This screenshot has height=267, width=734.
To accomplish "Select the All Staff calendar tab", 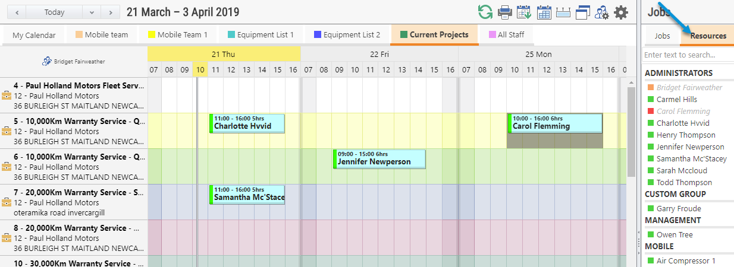I will 506,35.
